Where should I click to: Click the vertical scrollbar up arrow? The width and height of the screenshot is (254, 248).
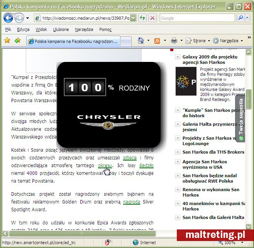pos(248,52)
